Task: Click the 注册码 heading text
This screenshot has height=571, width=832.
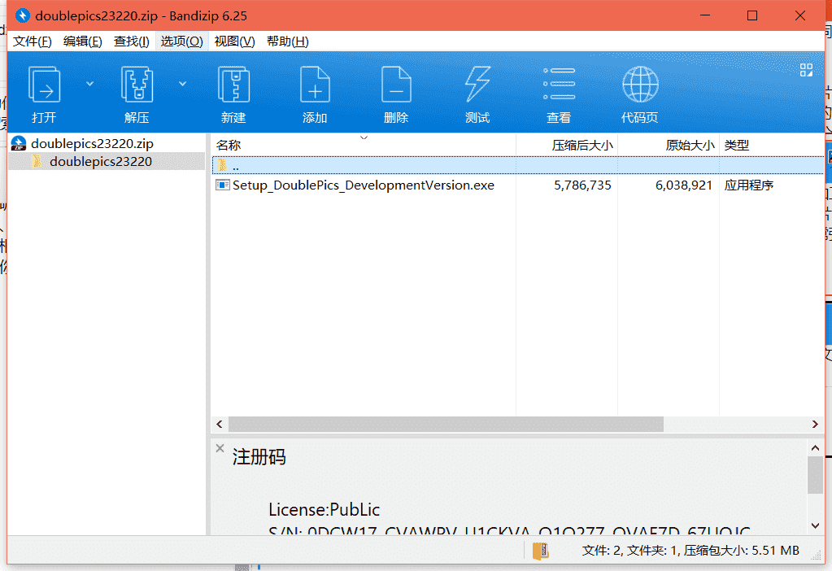Action: pyautogui.click(x=259, y=456)
